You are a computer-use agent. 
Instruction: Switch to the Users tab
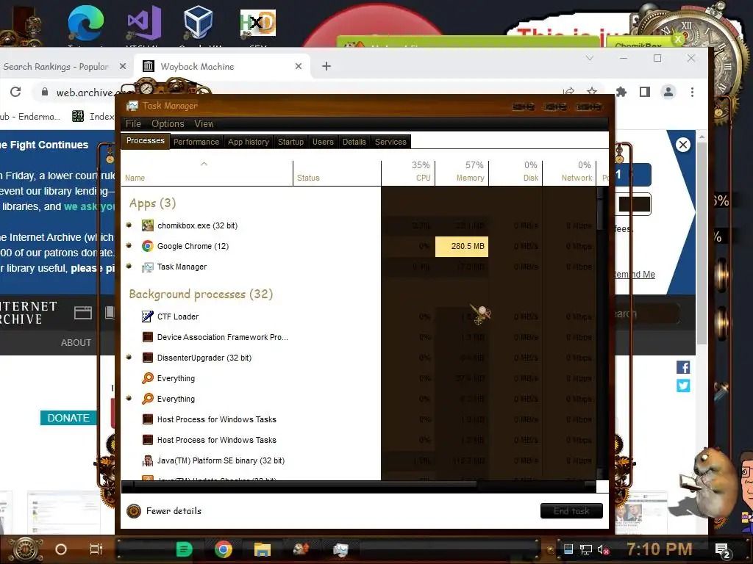(323, 142)
